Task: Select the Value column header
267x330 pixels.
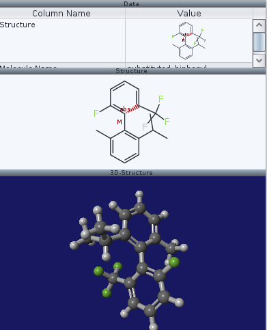Action: coord(189,14)
